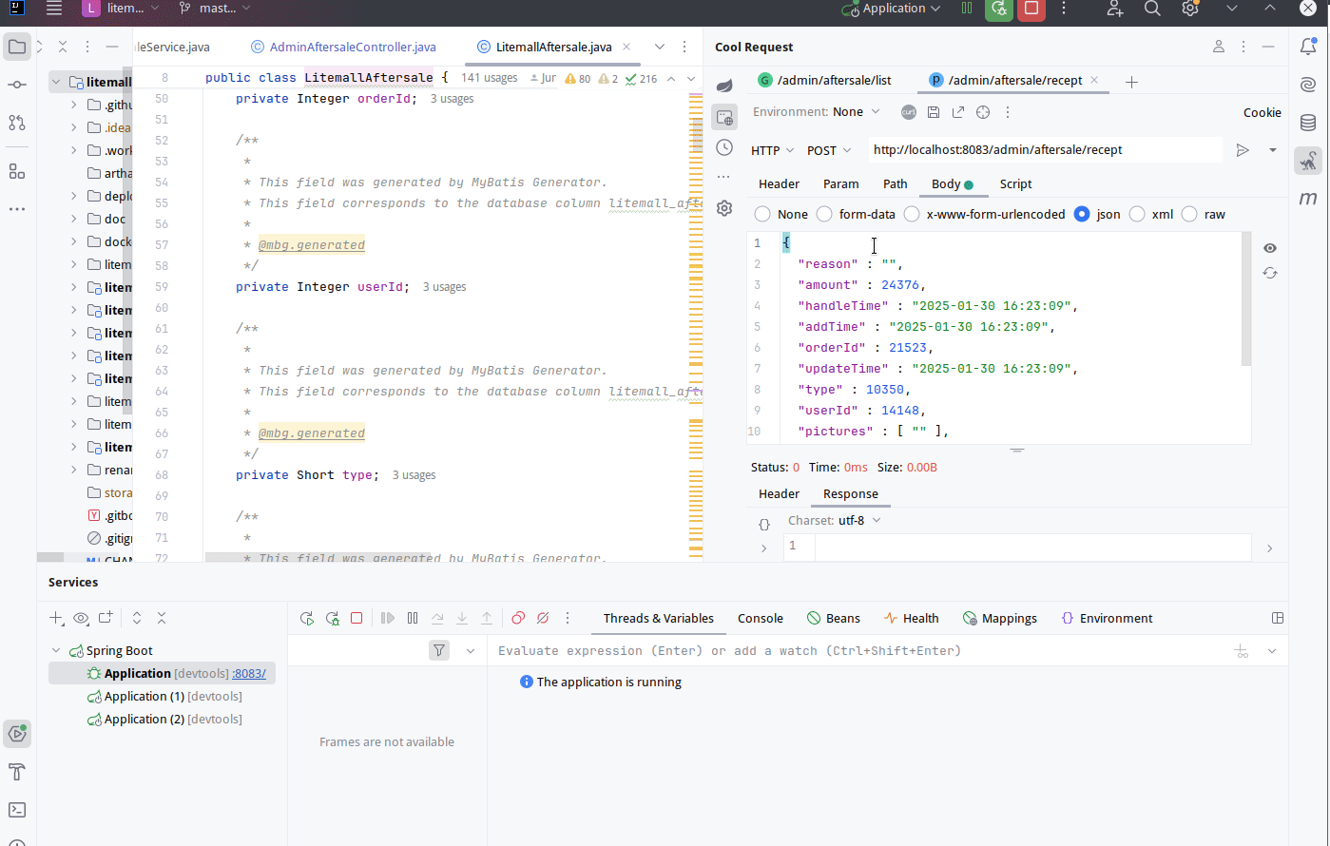Screen dimensions: 1330x846
Task: Open the Script request tab
Action: click(x=1015, y=183)
